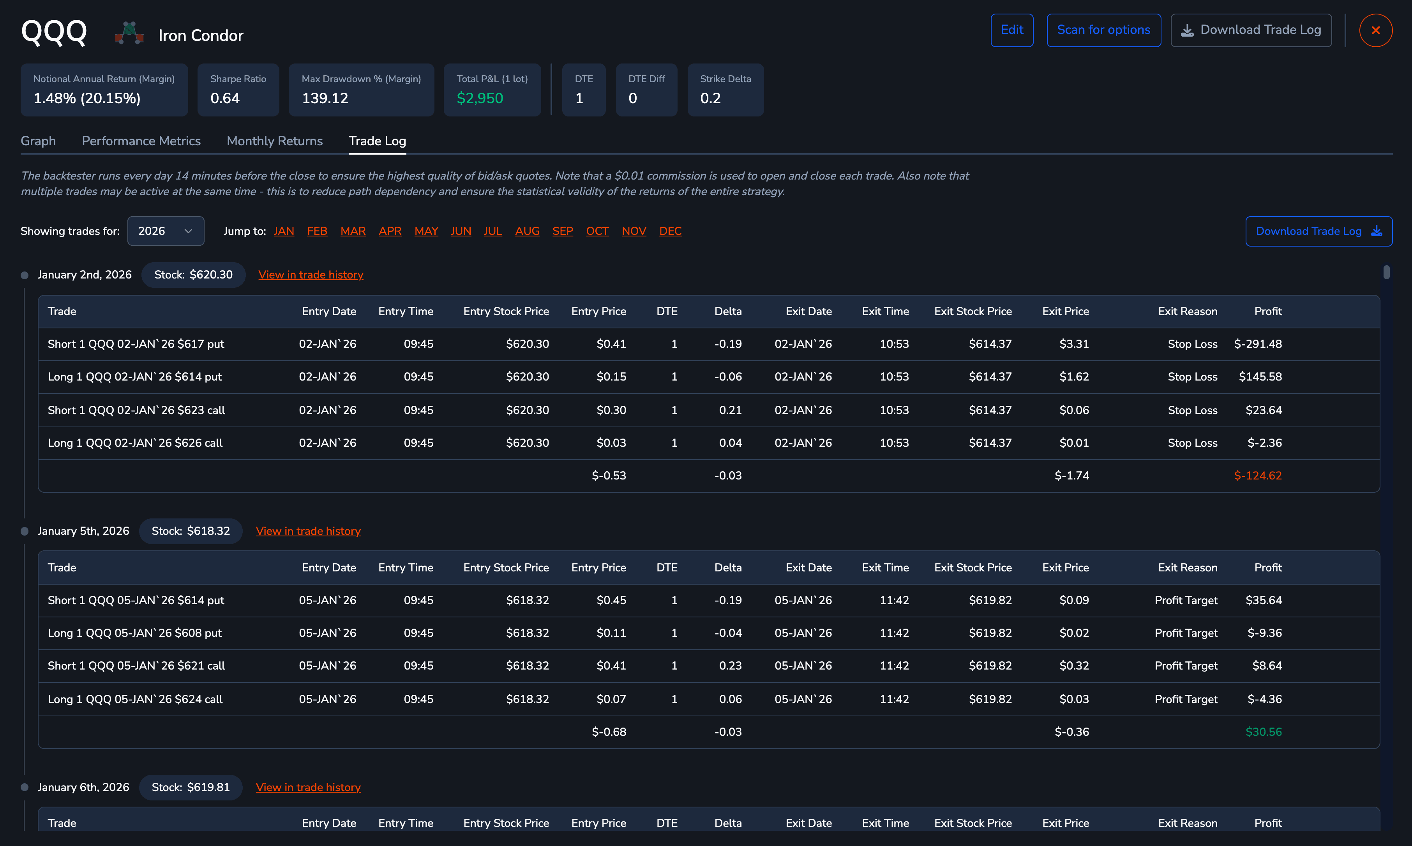This screenshot has height=846, width=1412.
Task: Click the Notional Annual Return 1.48% (20.15%) value
Action: click(86, 98)
